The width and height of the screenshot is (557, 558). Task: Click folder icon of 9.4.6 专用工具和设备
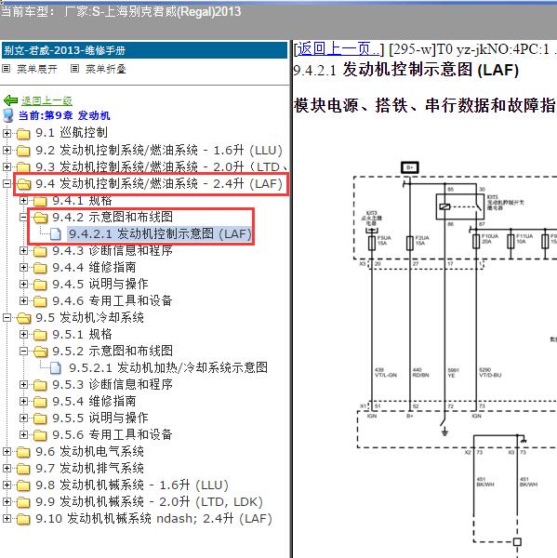point(40,301)
